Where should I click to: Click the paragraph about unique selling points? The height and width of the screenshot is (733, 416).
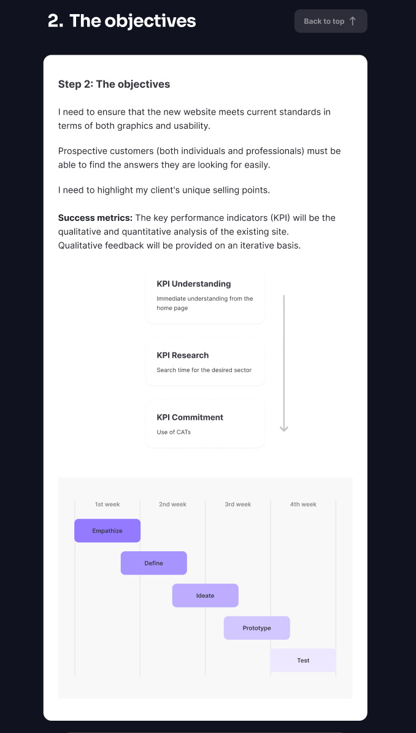point(164,190)
